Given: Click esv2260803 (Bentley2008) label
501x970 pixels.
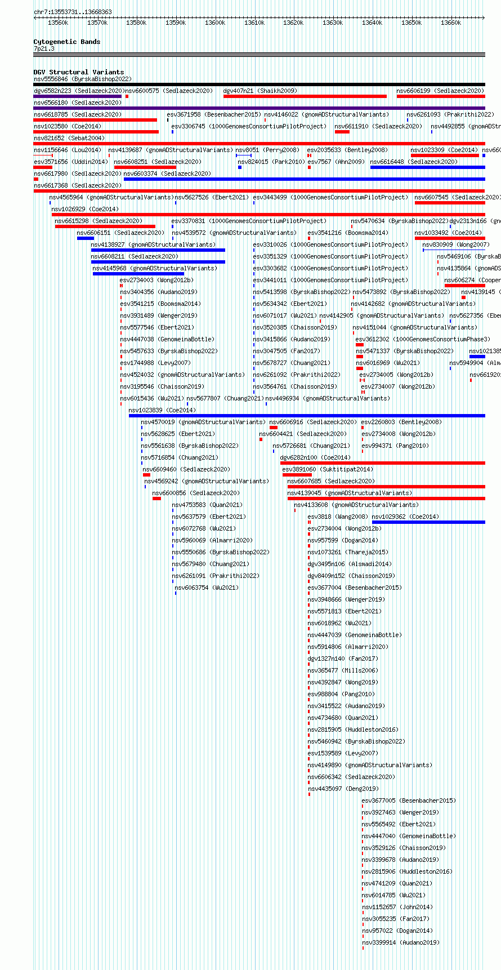Looking at the screenshot, I should pyautogui.click(x=401, y=422).
